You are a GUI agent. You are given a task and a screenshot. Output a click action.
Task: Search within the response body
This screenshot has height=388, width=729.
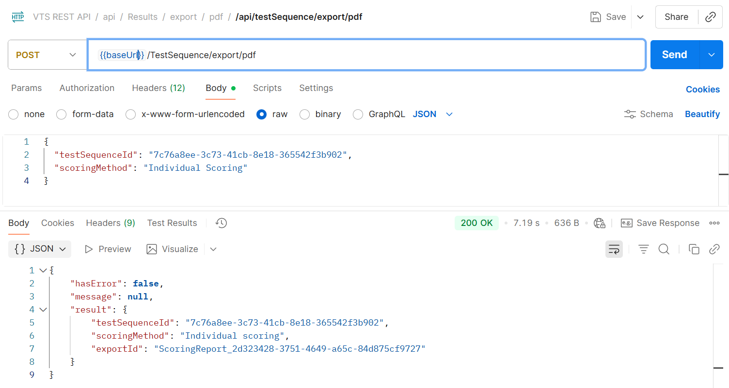pyautogui.click(x=664, y=249)
